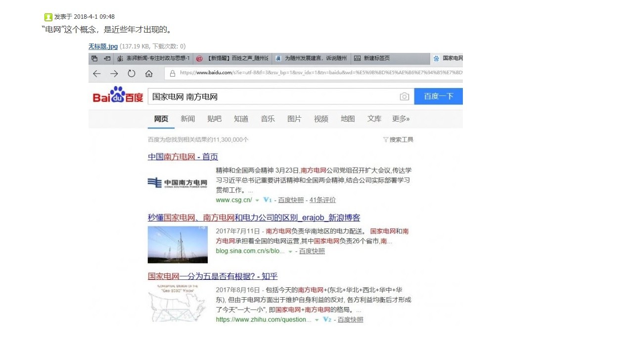This screenshot has height=356, width=633.
Task: Click the tab preview icon in the browser
Action: pyautogui.click(x=94, y=58)
